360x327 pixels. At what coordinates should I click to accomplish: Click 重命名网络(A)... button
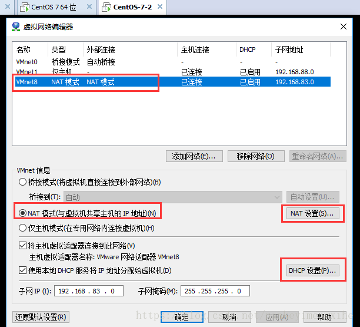(x=318, y=156)
